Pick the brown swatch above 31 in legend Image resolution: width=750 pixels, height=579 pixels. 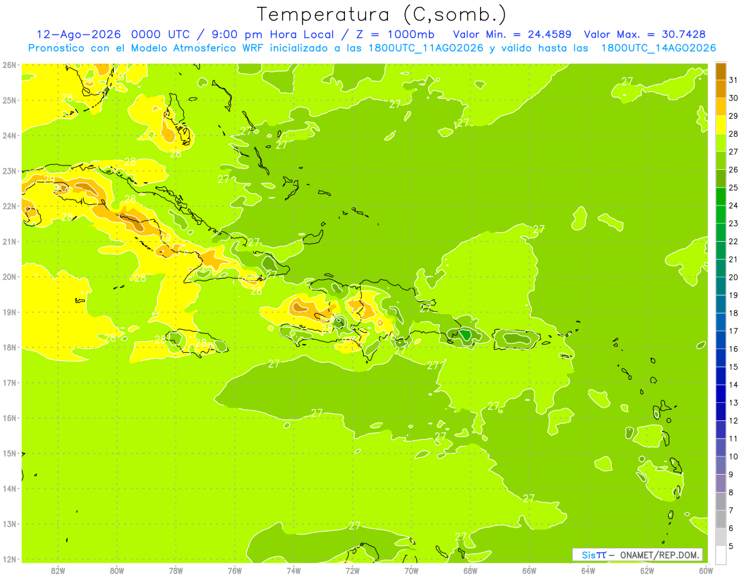pyautogui.click(x=721, y=71)
